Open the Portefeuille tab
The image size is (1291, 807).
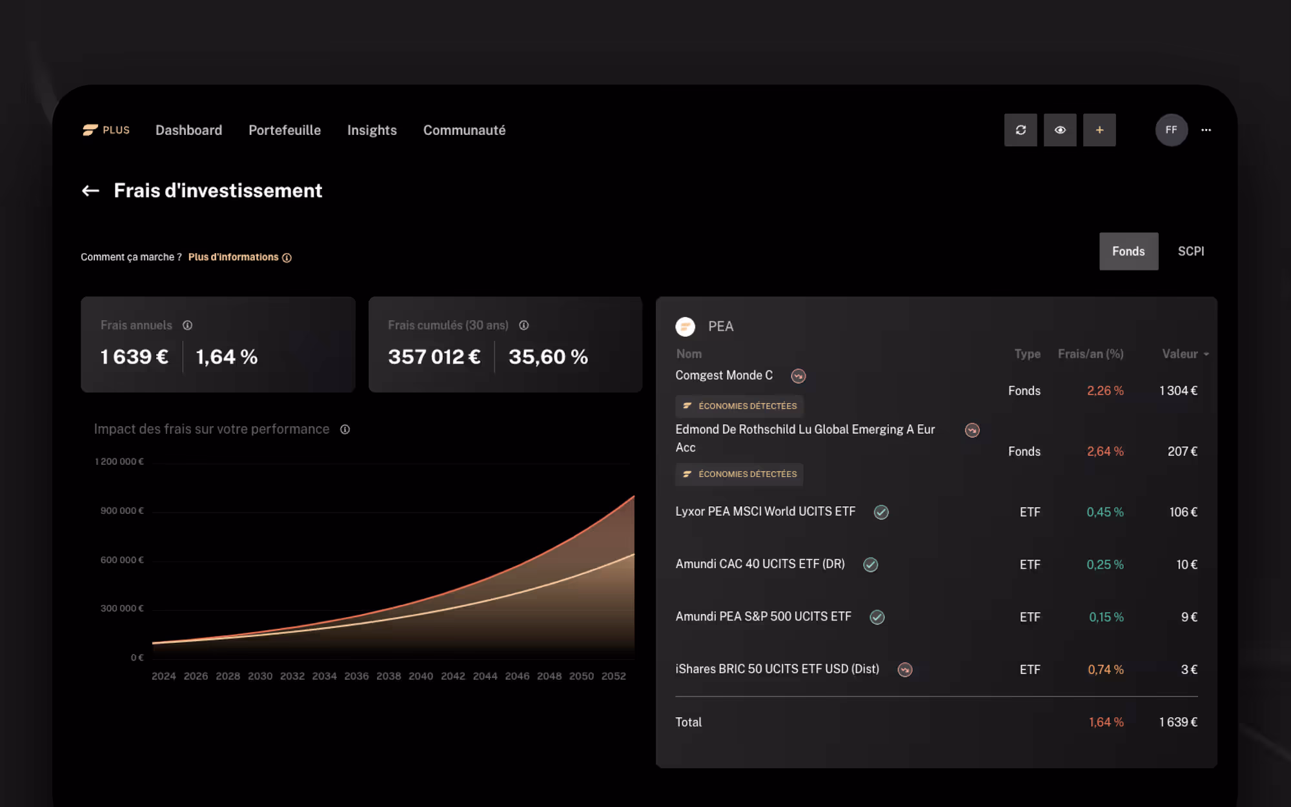tap(285, 130)
